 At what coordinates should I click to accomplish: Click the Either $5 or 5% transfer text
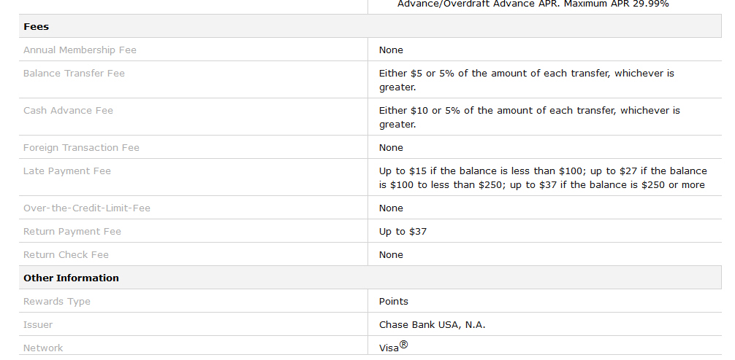coord(526,80)
